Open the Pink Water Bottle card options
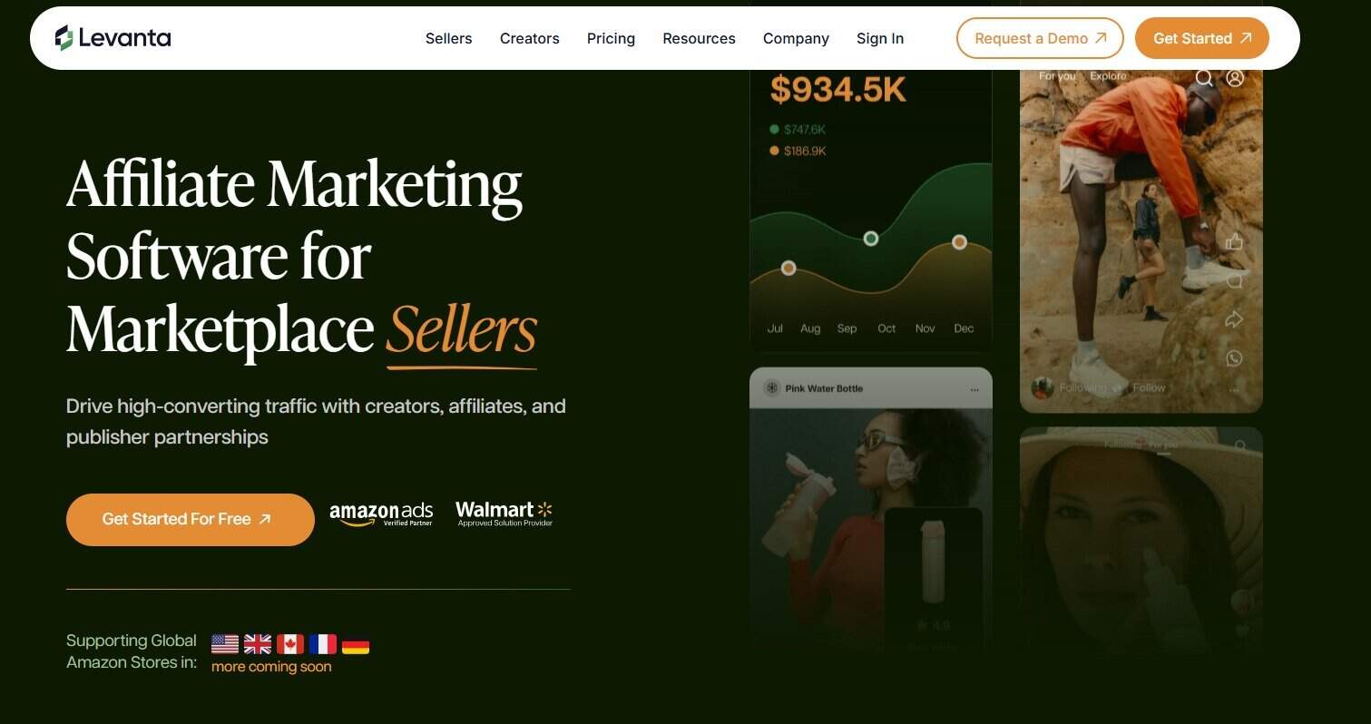Screen dimensions: 1371x724 tap(974, 389)
